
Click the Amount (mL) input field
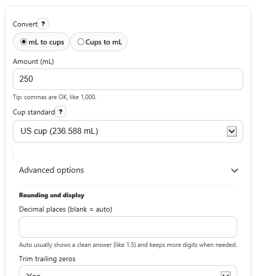[x=128, y=79]
